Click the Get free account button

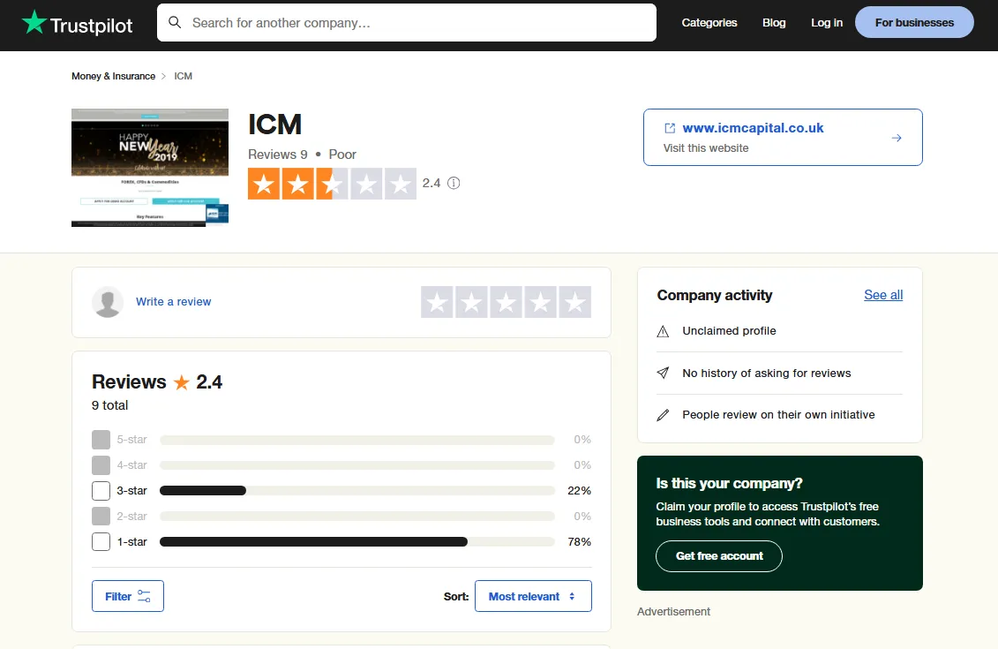[x=719, y=556]
